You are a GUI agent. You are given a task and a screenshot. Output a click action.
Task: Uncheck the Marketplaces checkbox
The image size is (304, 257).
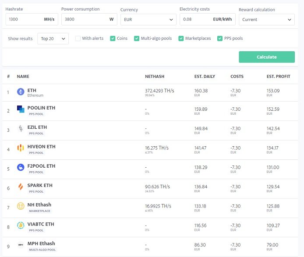[181, 39]
